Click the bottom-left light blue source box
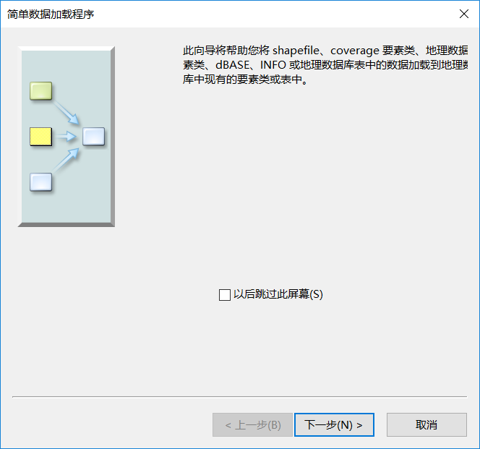Screen dimensions: 480x449 click(x=40, y=182)
